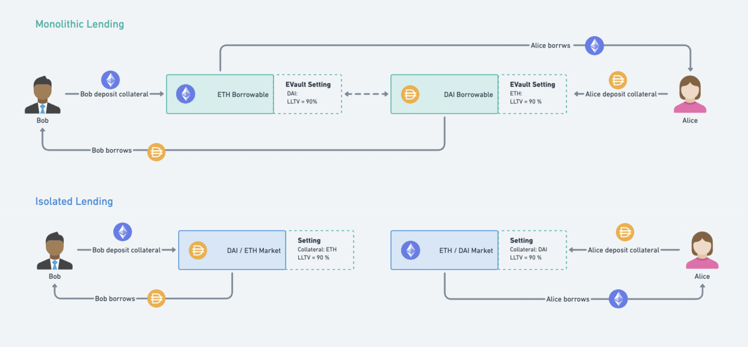Viewport: 748px width, 347px height.
Task: Click the DAI icon above isolated Alice deposit collateral
Action: point(625,232)
